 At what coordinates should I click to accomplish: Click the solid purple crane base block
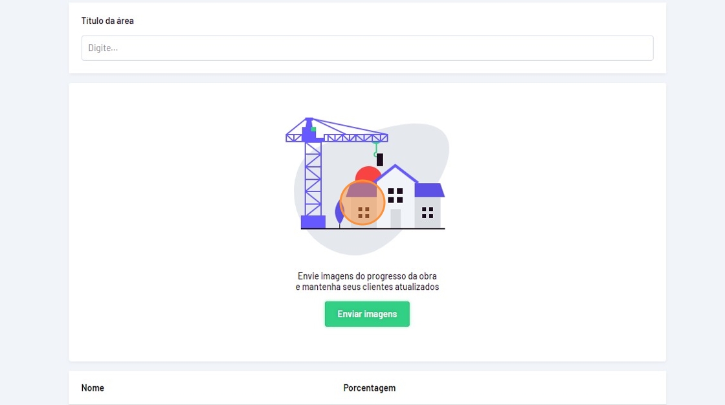(x=313, y=222)
